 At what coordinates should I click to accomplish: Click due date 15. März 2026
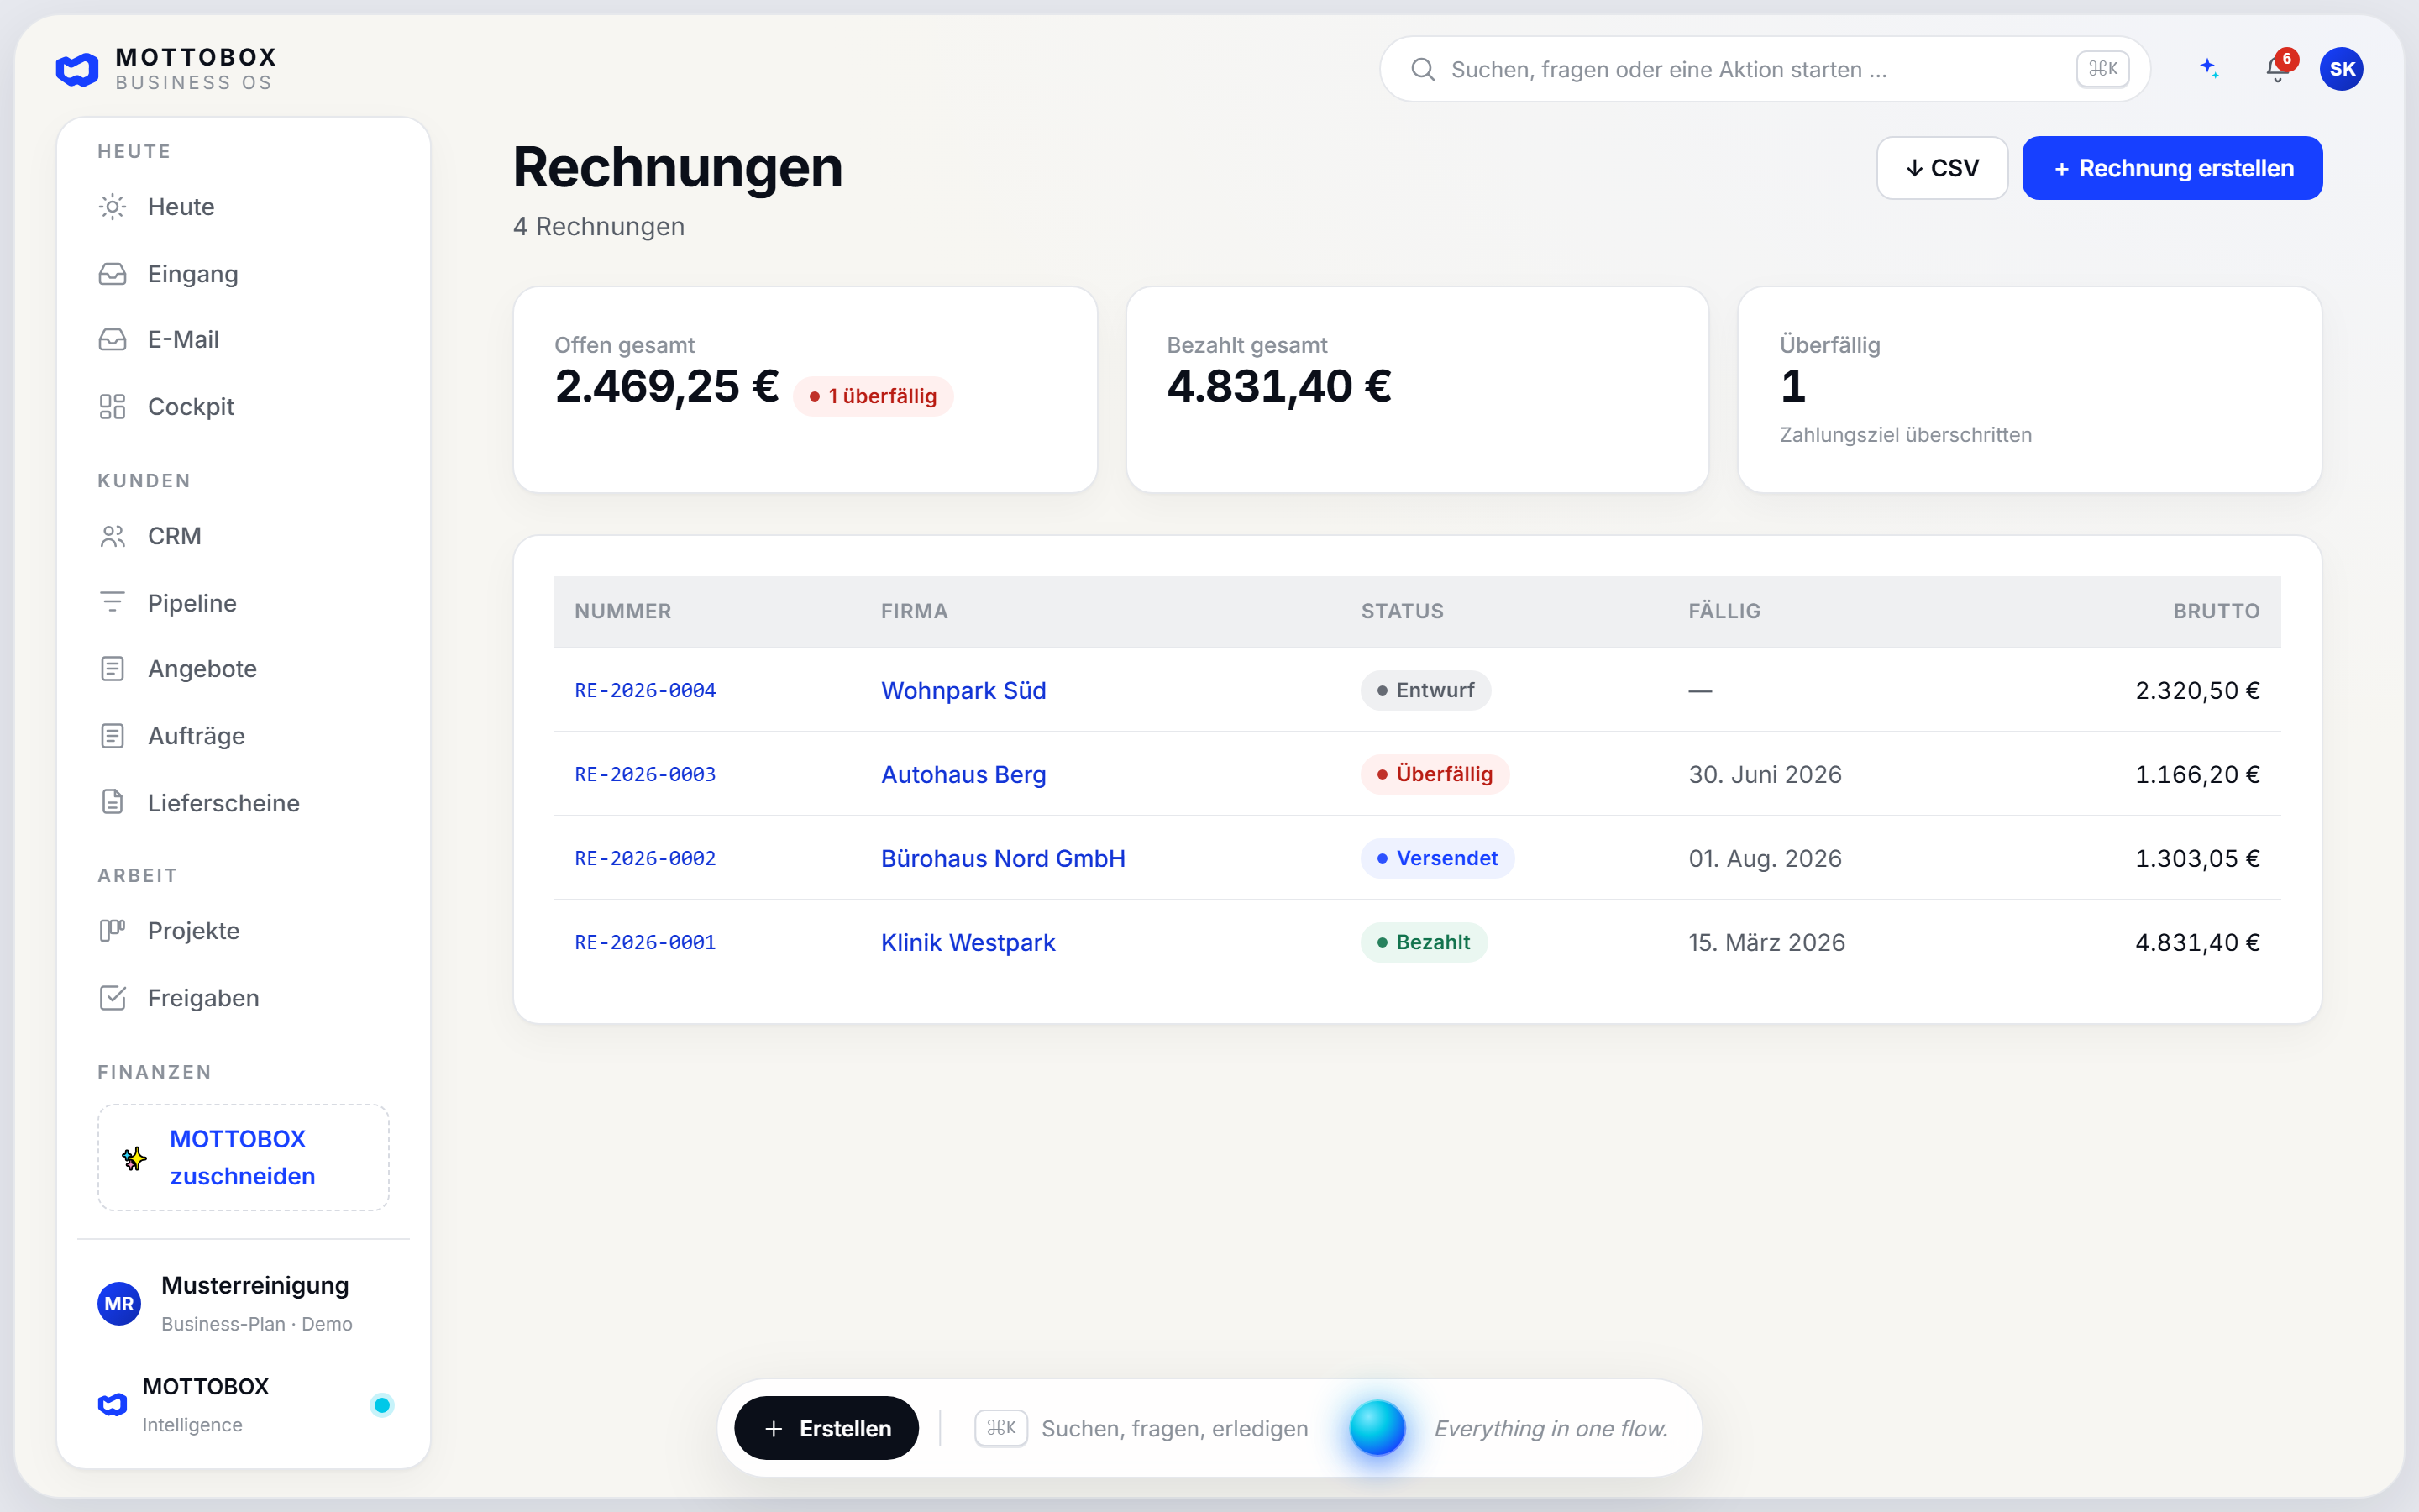tap(1766, 942)
